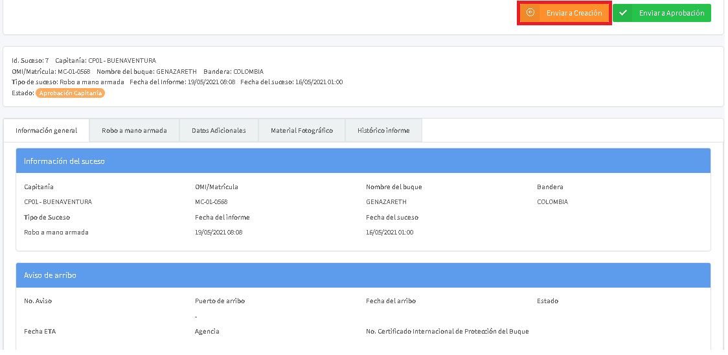Click the Información del suceso panel header
728x355 pixels.
(363, 161)
